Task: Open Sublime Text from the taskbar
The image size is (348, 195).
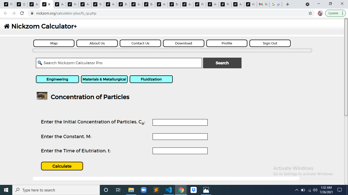Action: click(x=156, y=190)
